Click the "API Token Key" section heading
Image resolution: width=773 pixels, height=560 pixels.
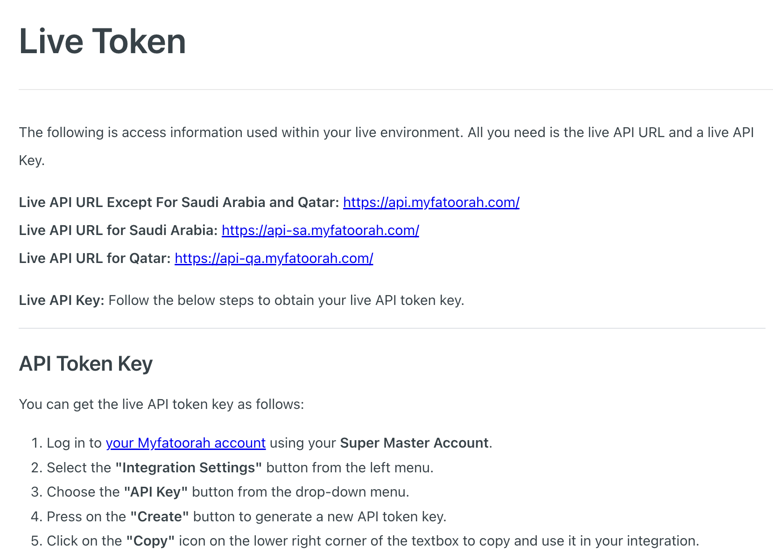click(85, 364)
